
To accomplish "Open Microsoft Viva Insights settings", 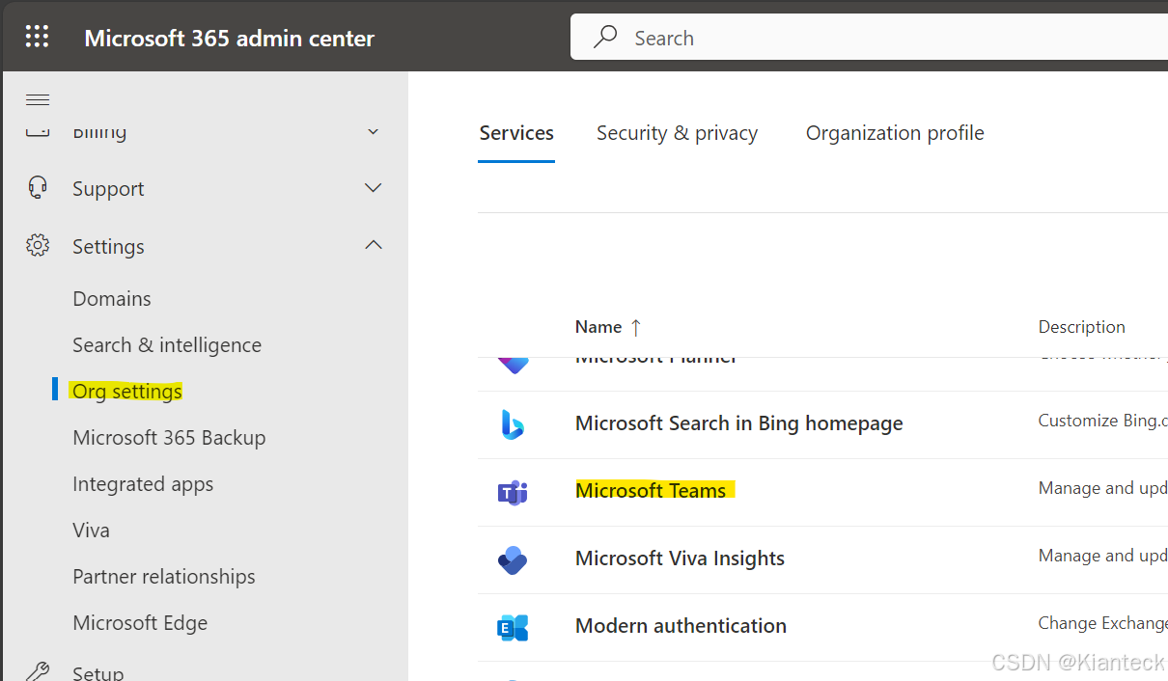I will pyautogui.click(x=680, y=558).
